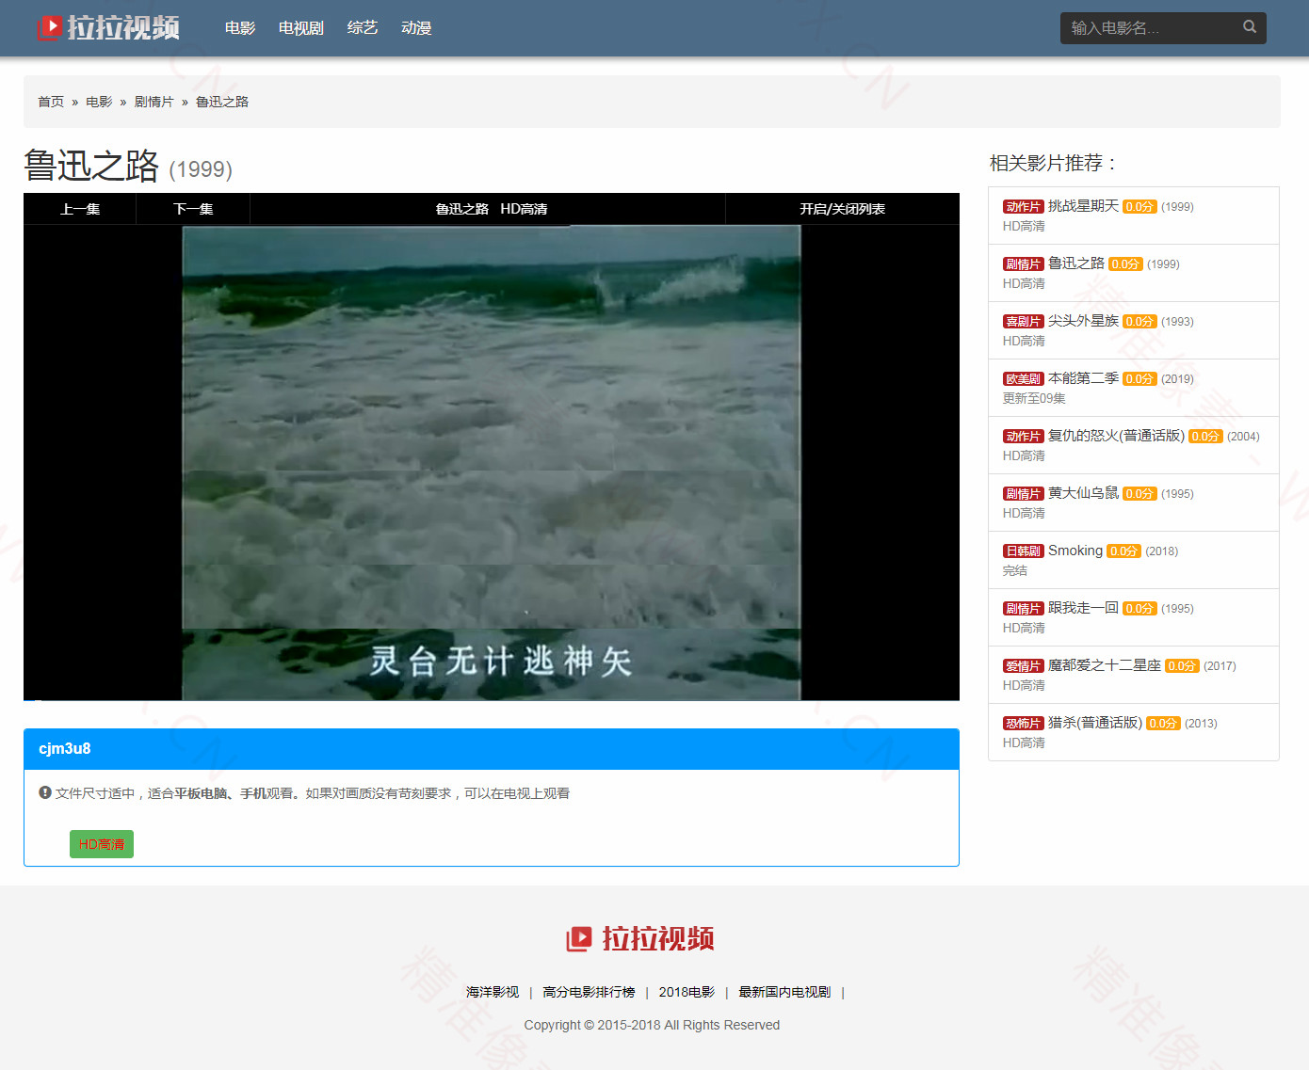Click inside the 输入电影名 search field

tap(1149, 28)
